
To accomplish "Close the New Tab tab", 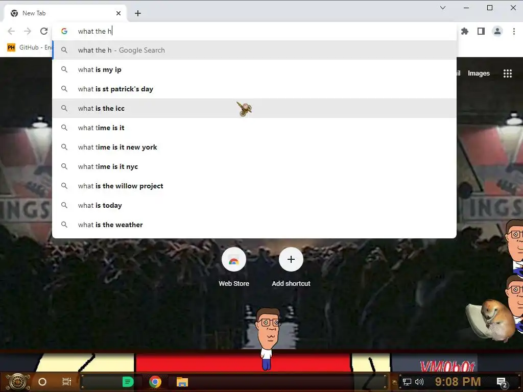I will point(118,13).
